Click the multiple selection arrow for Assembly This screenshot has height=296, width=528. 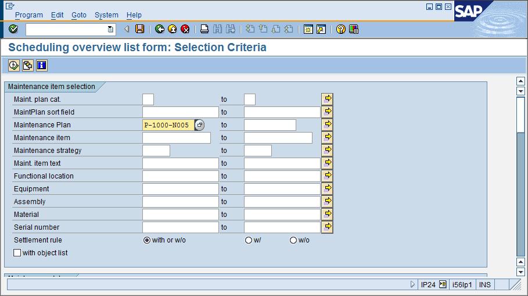point(327,202)
